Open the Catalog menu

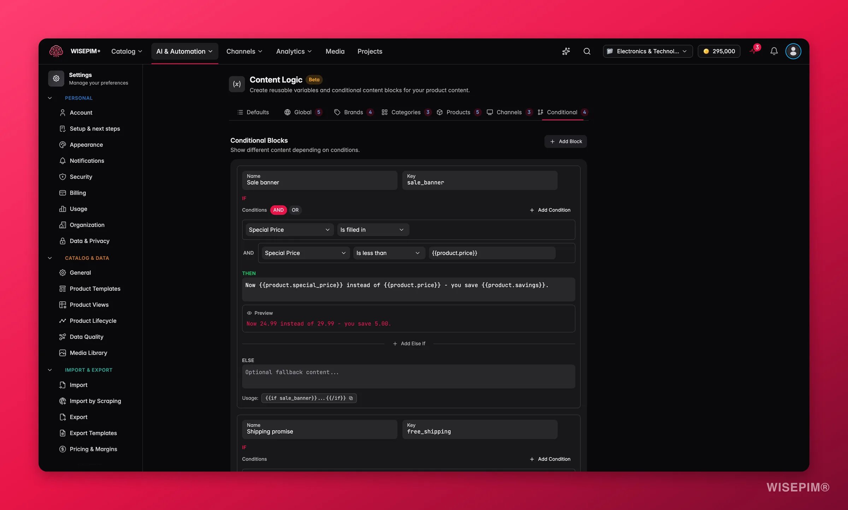[126, 52]
